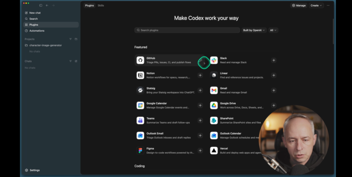Add the Slack plugin with plus
The width and height of the screenshot is (352, 177).
click(274, 60)
